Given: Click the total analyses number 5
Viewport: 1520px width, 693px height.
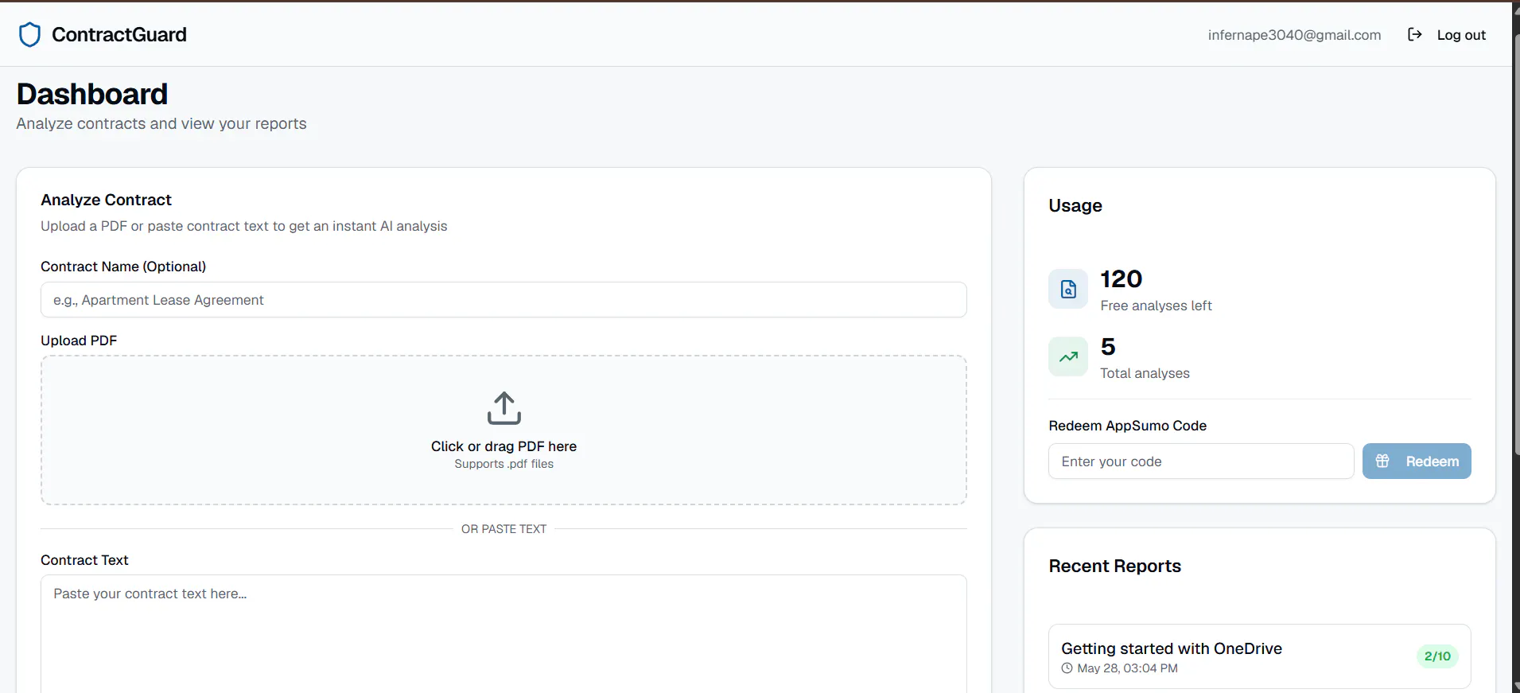Looking at the screenshot, I should pos(1108,347).
